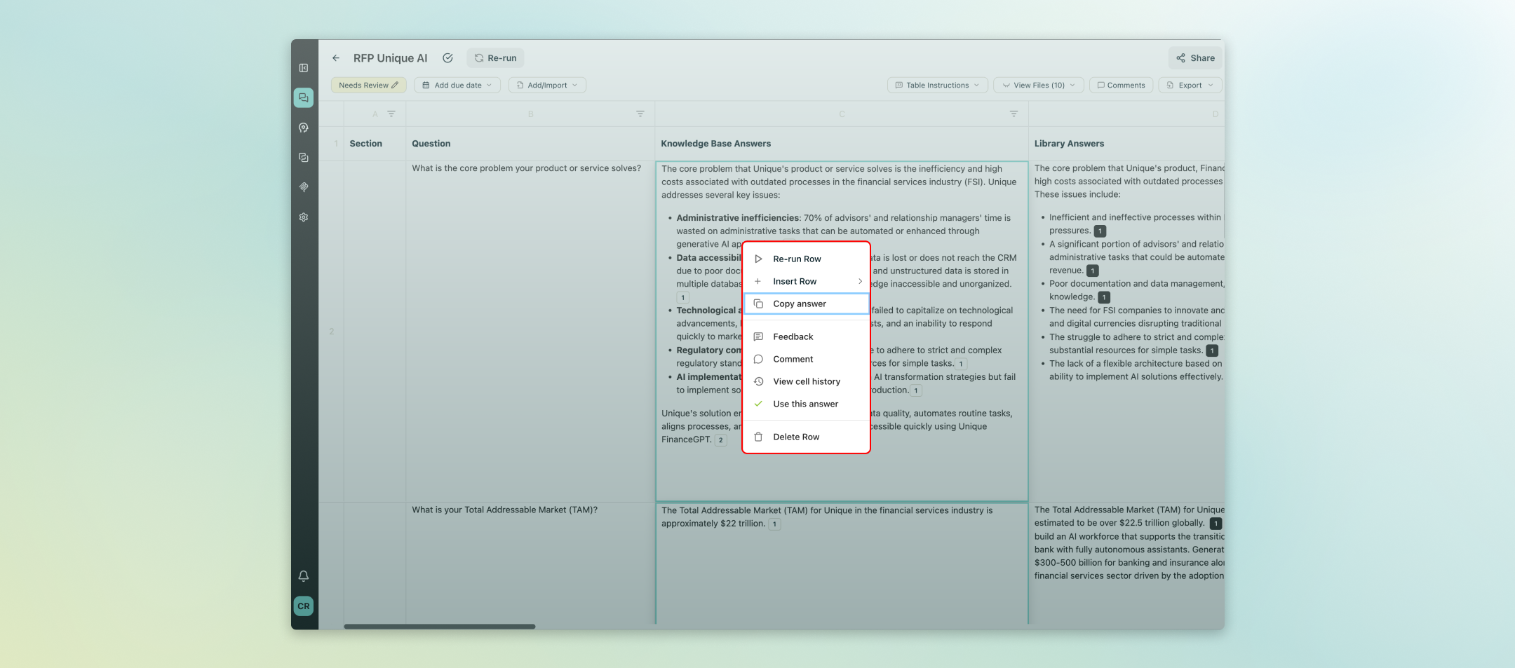1515x668 pixels.
Task: Click the striped paperclip-style sidebar icon
Action: click(x=304, y=187)
